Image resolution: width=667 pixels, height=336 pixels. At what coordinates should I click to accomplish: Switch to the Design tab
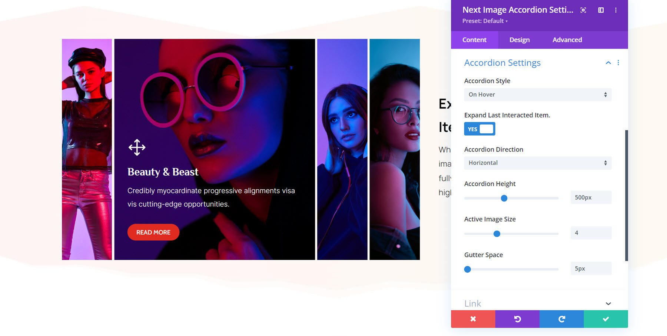[x=520, y=40]
